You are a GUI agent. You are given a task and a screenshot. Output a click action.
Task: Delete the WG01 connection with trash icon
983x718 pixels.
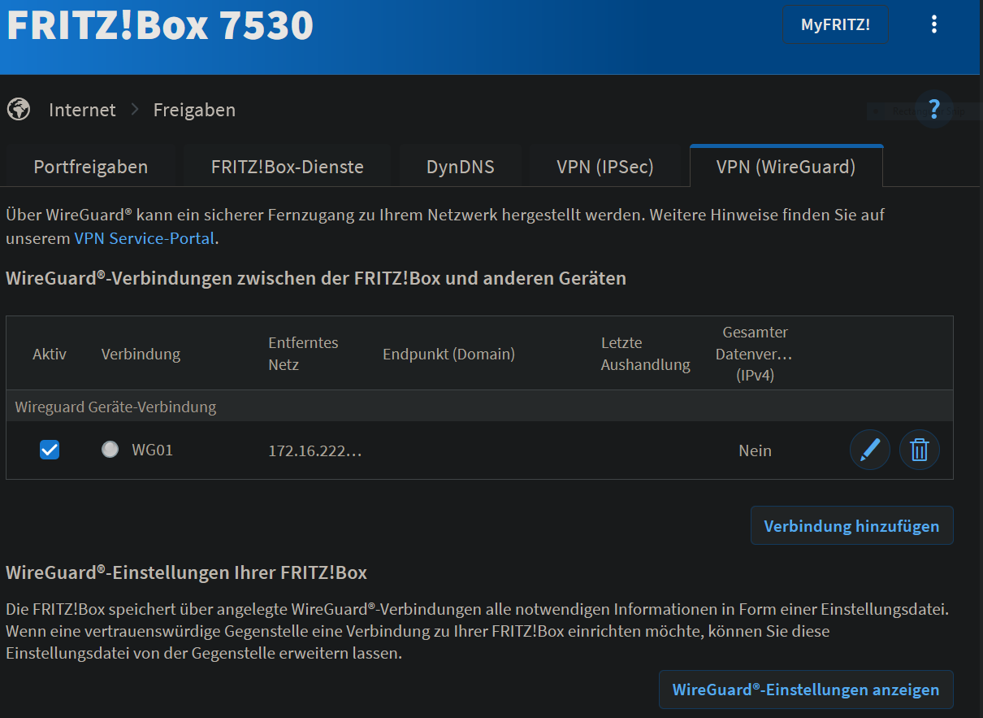(x=920, y=450)
